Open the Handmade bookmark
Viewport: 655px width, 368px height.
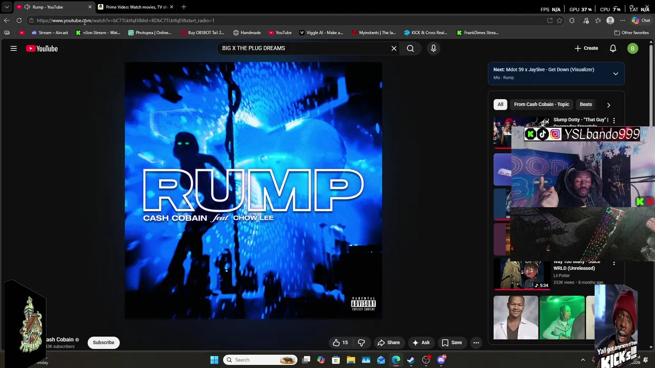pos(247,33)
